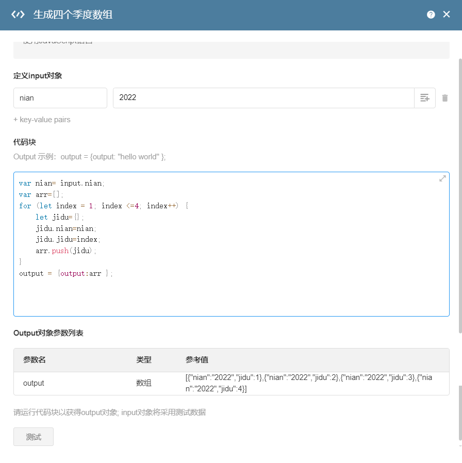Click the code block icon in header
The image size is (462, 463).
pos(18,15)
